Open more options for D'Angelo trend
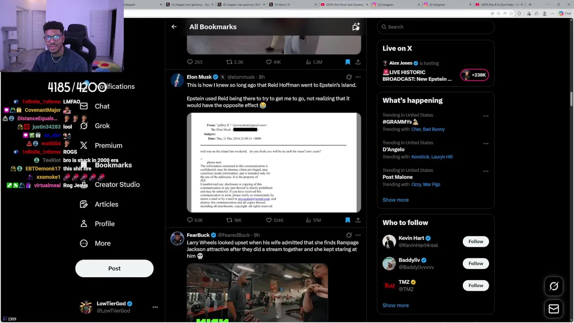 click(x=486, y=144)
